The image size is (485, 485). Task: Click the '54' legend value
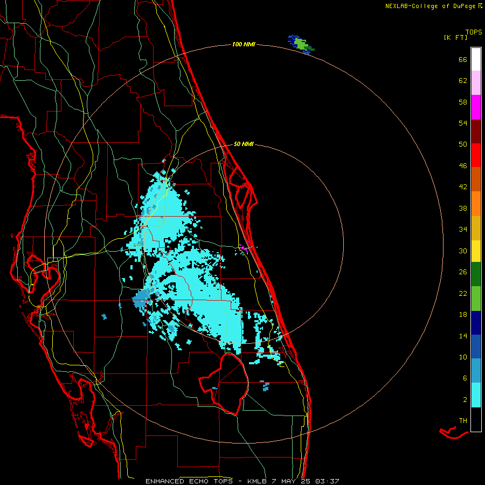pos(463,123)
